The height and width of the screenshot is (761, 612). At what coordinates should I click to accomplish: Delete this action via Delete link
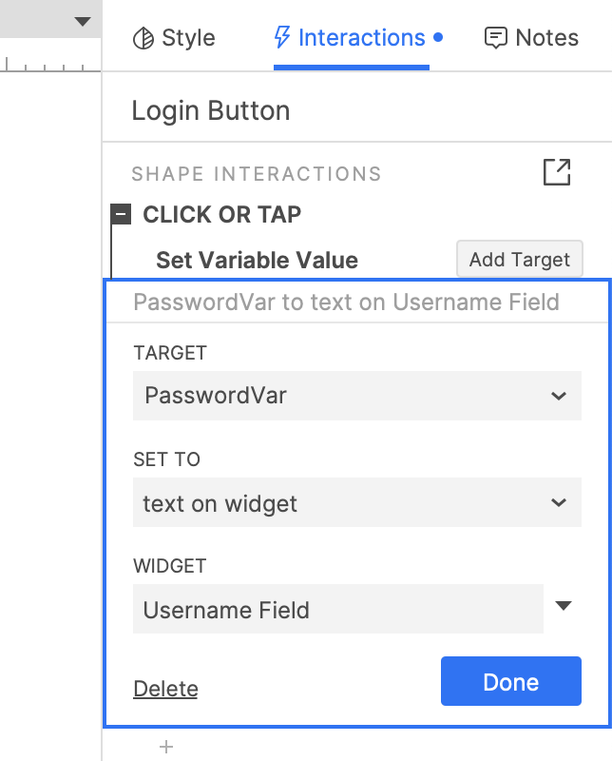coord(165,689)
